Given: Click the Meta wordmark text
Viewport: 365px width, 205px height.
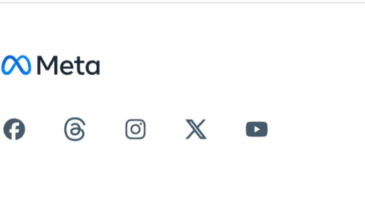Looking at the screenshot, I should [68, 65].
